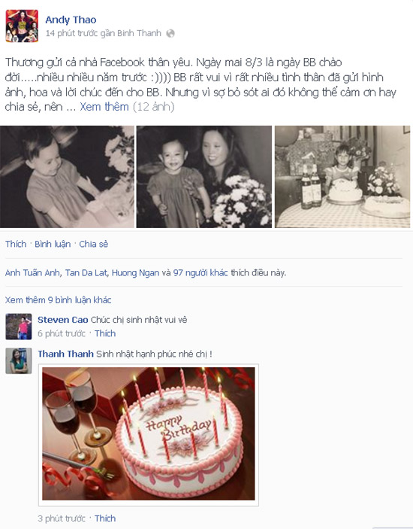Viewport: 413px width, 529px height.
Task: Like the post with Thích
Action: click(x=16, y=244)
